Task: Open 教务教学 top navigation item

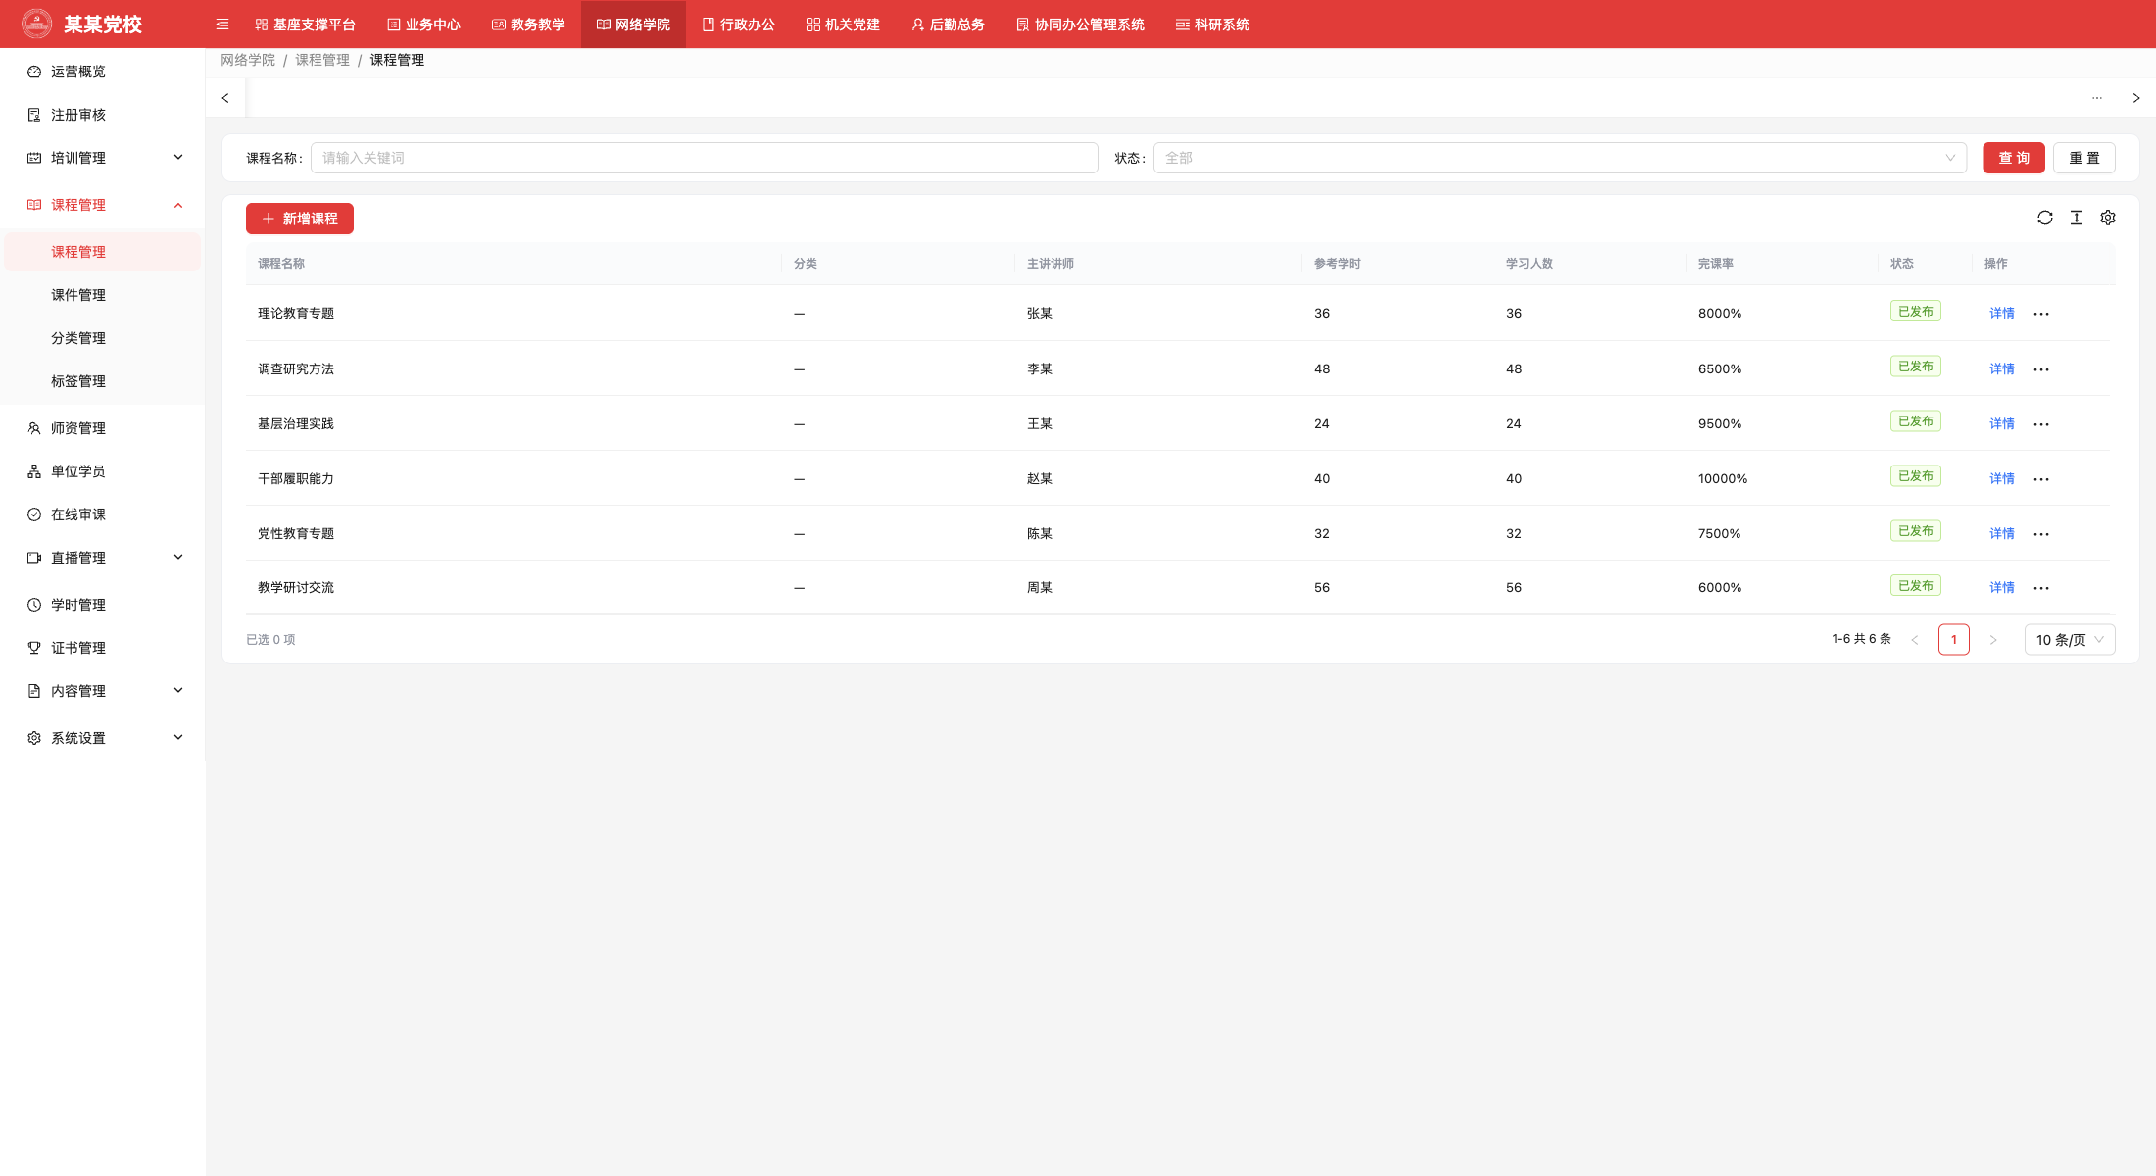Action: pyautogui.click(x=528, y=24)
